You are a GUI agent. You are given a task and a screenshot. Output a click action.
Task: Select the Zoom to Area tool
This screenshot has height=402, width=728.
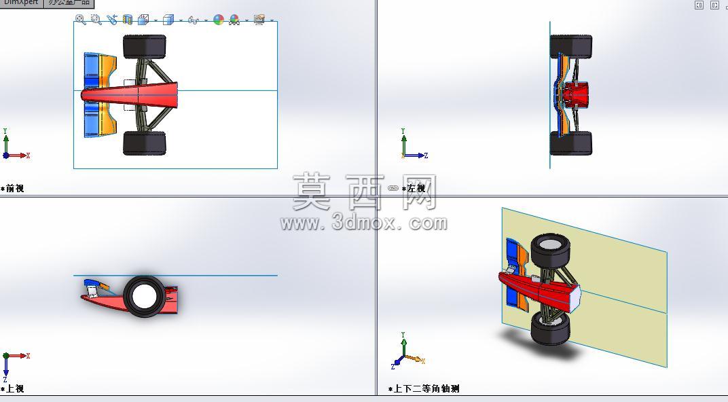[x=96, y=20]
